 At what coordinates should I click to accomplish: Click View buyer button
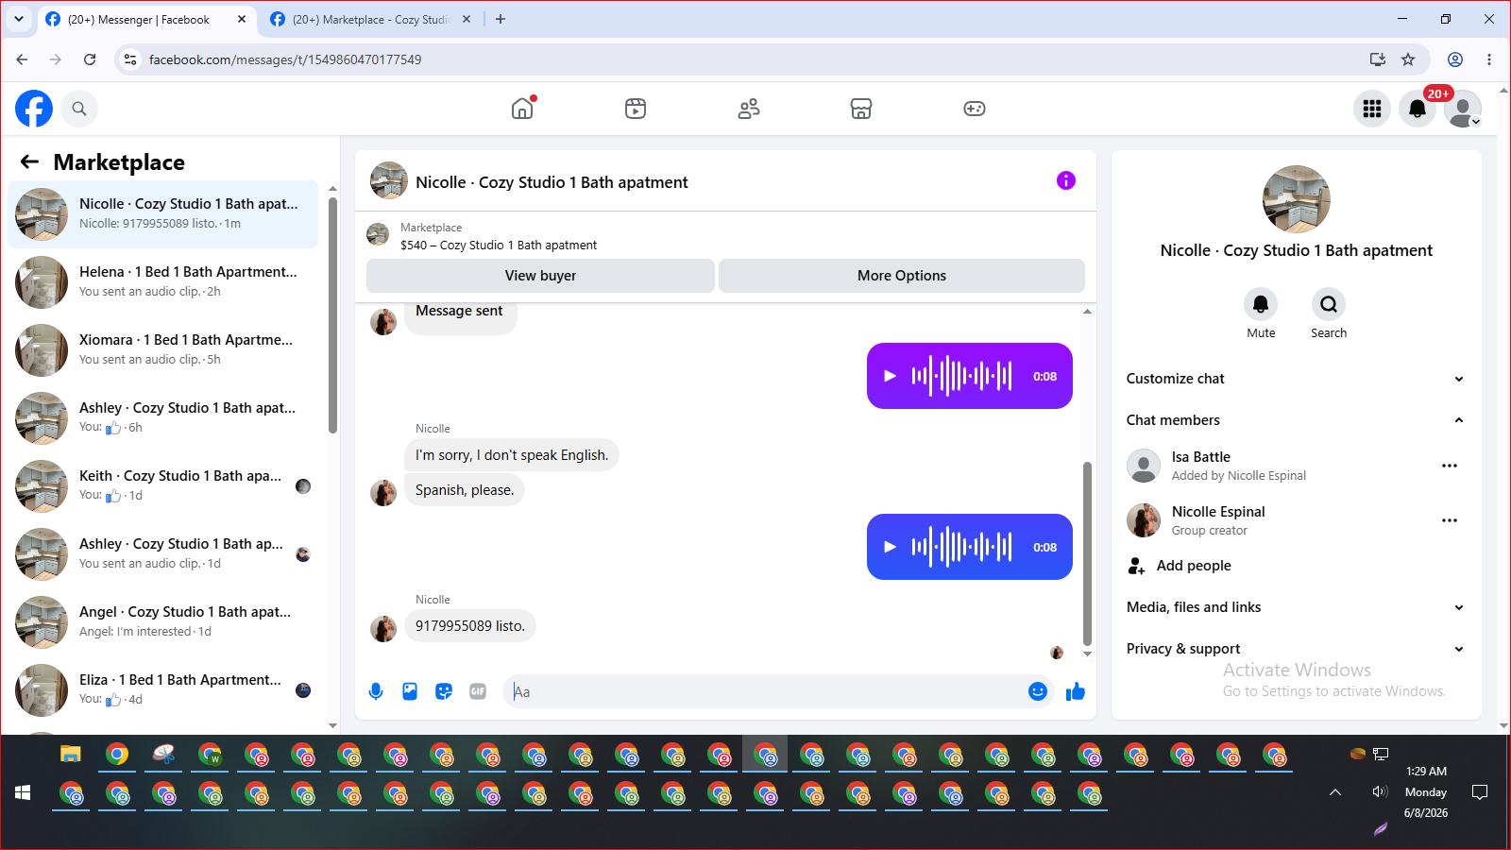point(540,276)
